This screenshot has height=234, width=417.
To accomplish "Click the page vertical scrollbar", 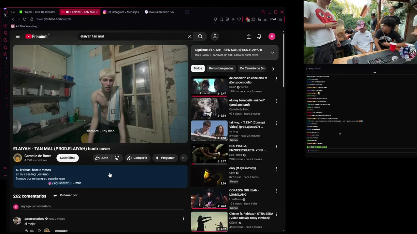I will (x=283, y=60).
